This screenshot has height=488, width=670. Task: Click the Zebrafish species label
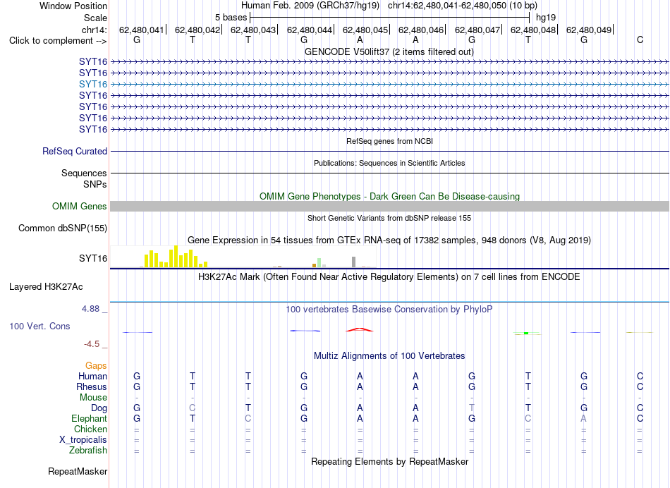pyautogui.click(x=88, y=451)
